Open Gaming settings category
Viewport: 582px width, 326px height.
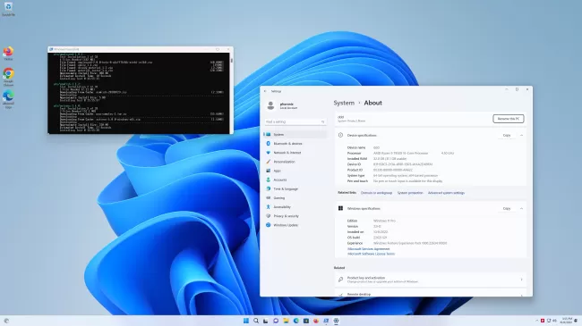[295, 197]
